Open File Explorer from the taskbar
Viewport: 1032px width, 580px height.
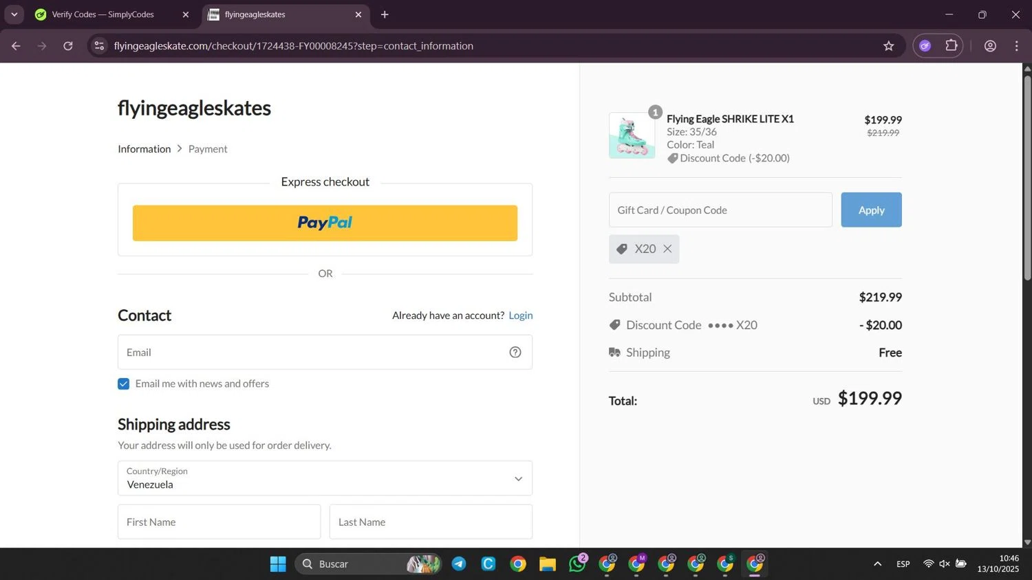548,564
